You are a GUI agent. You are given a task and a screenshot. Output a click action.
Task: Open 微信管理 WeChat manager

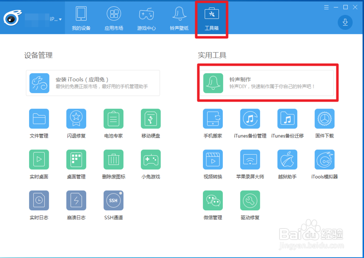[x=213, y=200]
